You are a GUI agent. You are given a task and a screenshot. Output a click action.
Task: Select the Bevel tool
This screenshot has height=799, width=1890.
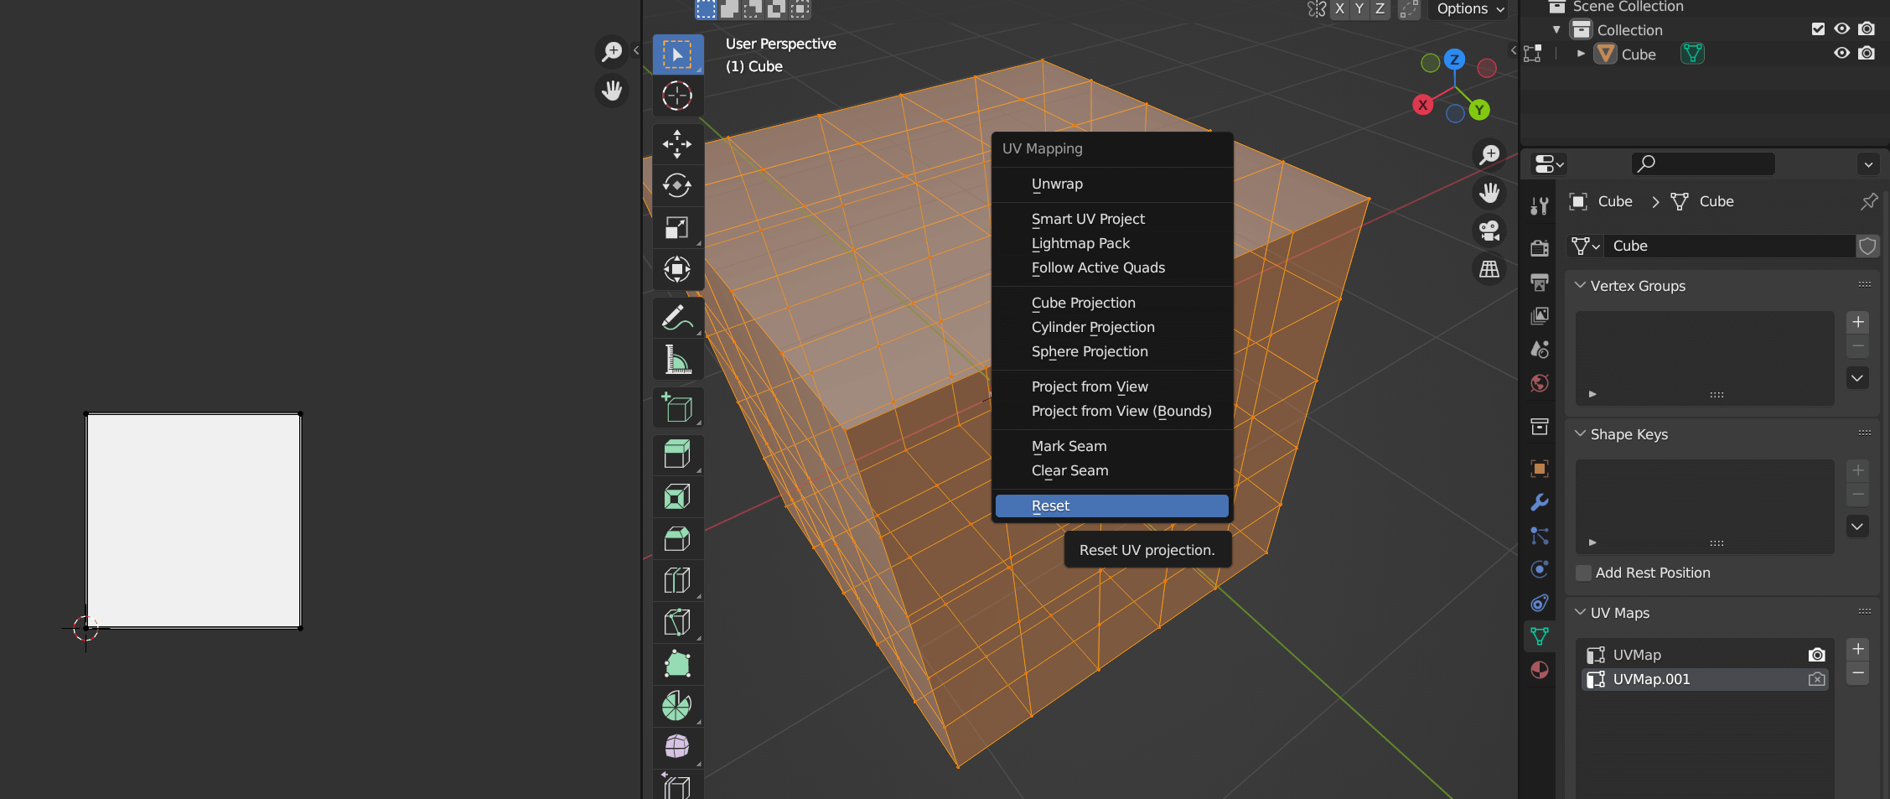(x=677, y=538)
